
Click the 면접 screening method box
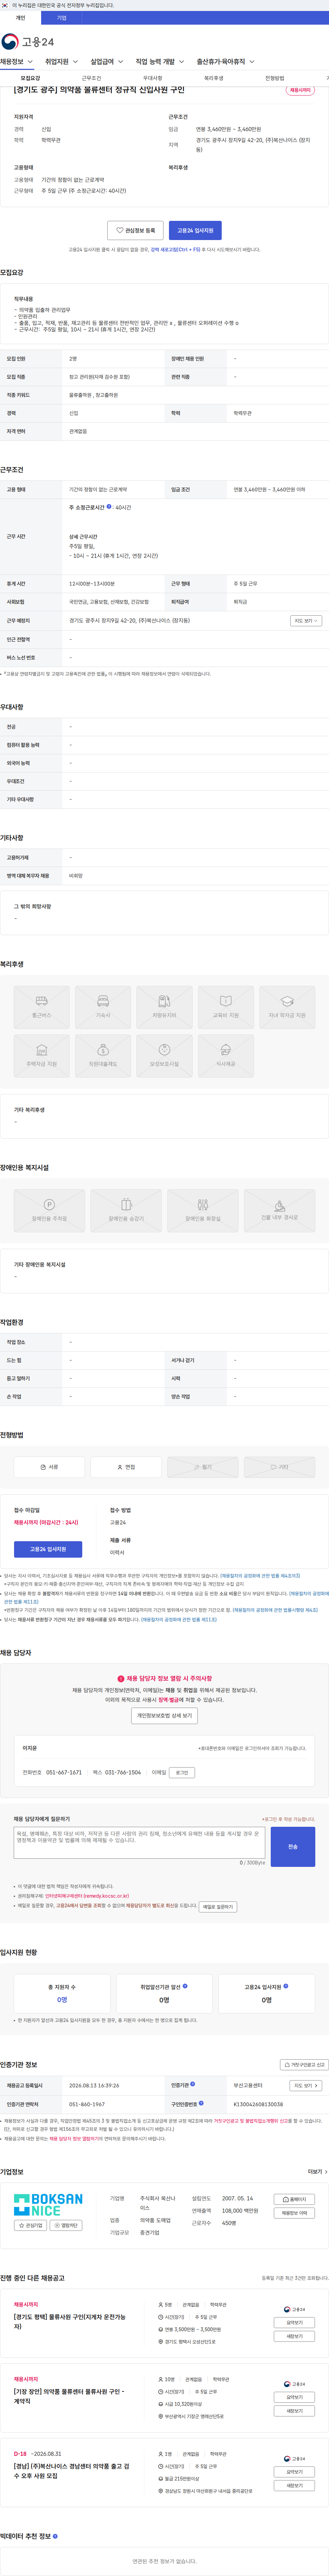(x=126, y=1467)
